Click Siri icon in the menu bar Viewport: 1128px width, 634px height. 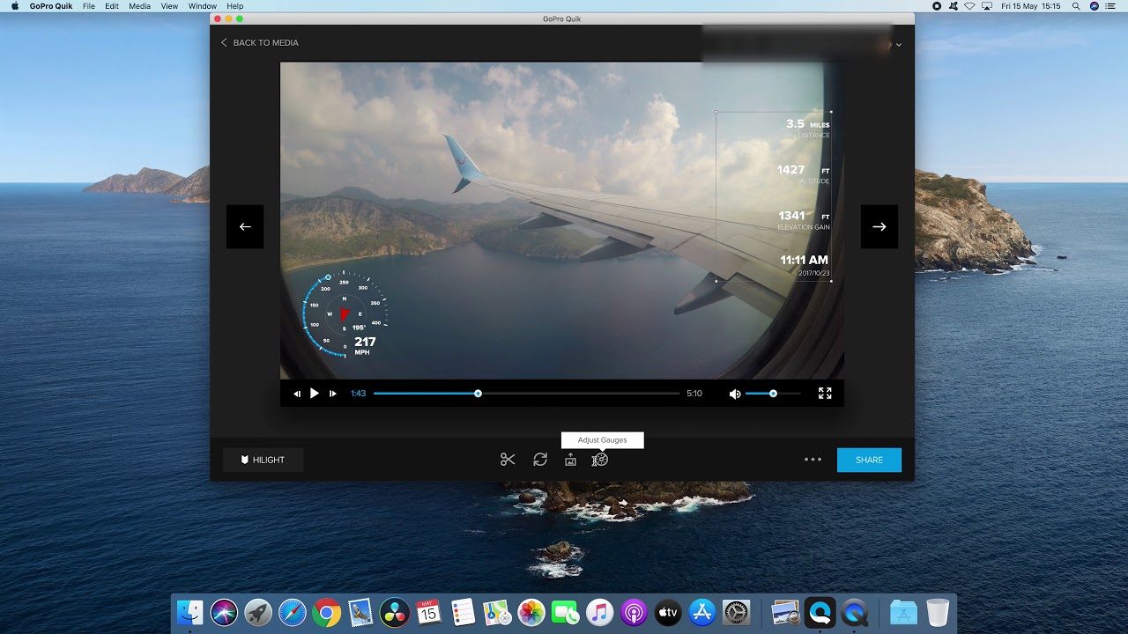click(x=1095, y=6)
